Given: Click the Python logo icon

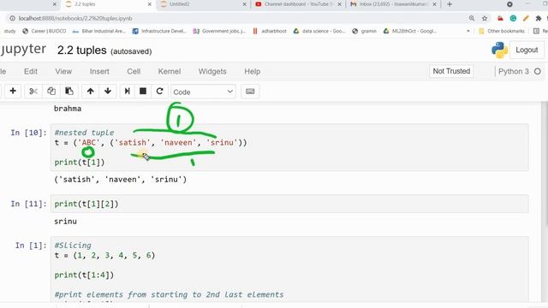Looking at the screenshot, I should coord(499,50).
